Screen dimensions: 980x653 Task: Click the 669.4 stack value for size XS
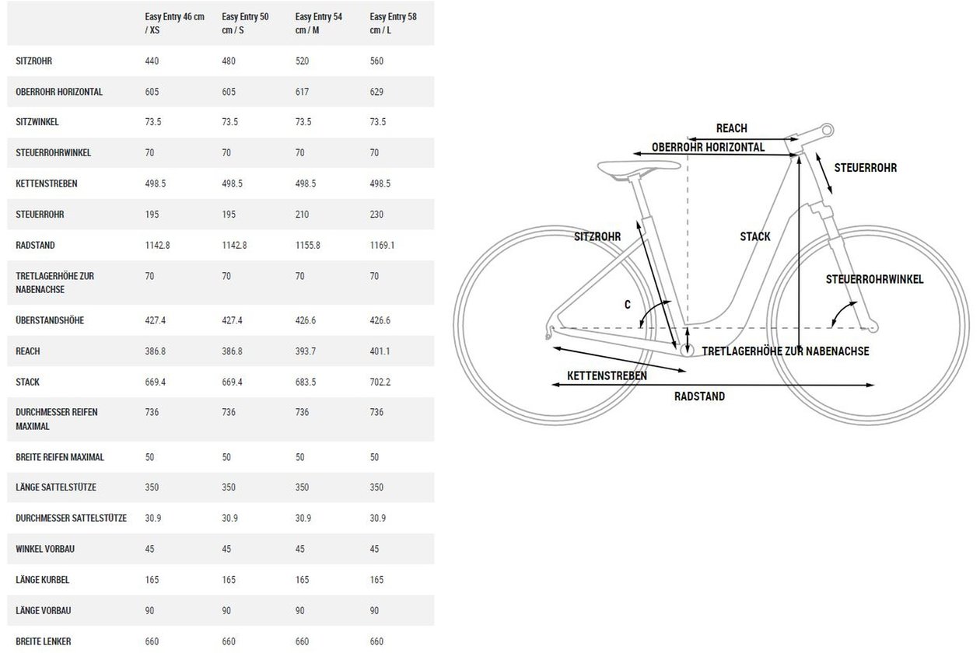pyautogui.click(x=157, y=382)
